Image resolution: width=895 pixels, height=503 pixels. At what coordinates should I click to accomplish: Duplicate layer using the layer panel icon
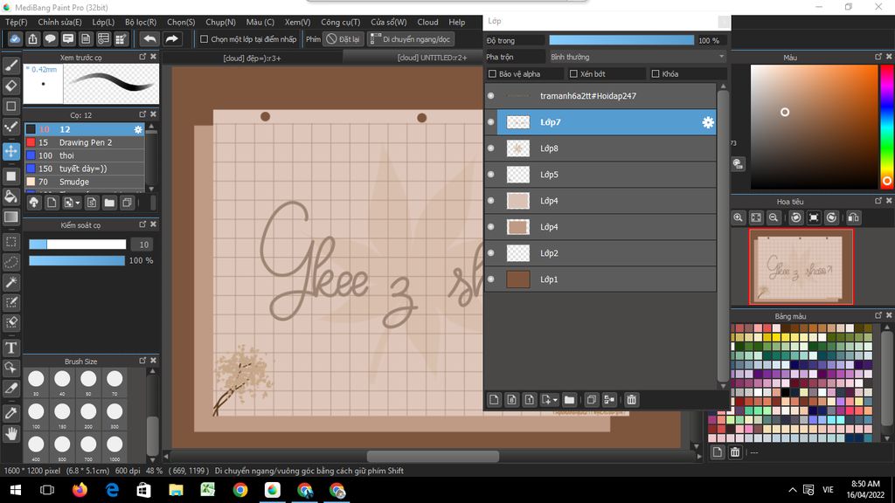(x=592, y=400)
